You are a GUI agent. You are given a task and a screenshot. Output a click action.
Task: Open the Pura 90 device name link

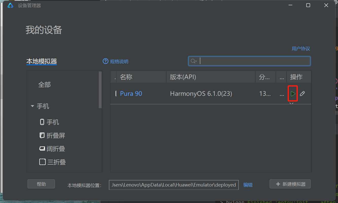point(131,94)
